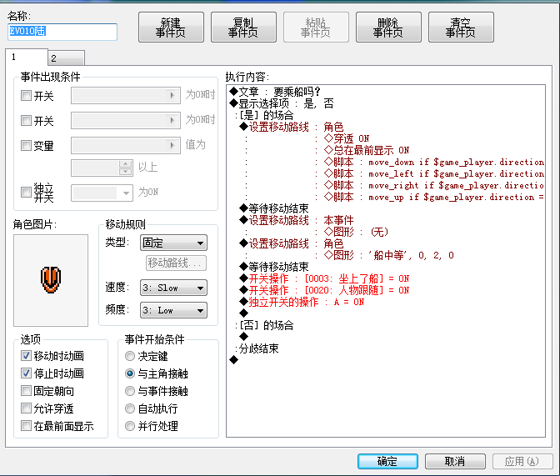Open the second 开关 selector field

[x=126, y=120]
